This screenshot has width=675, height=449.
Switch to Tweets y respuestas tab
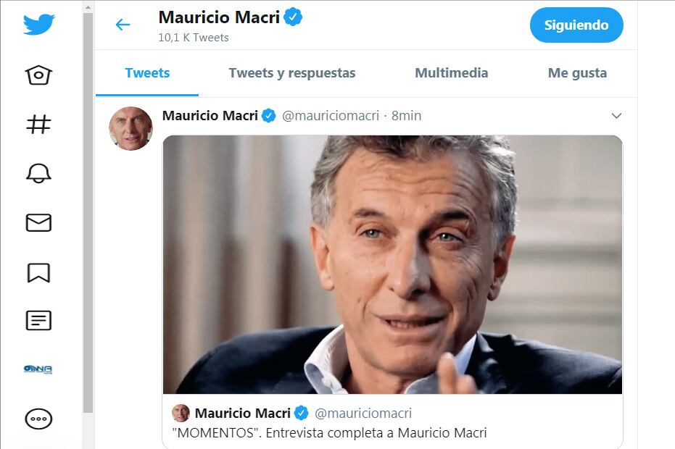tap(291, 73)
